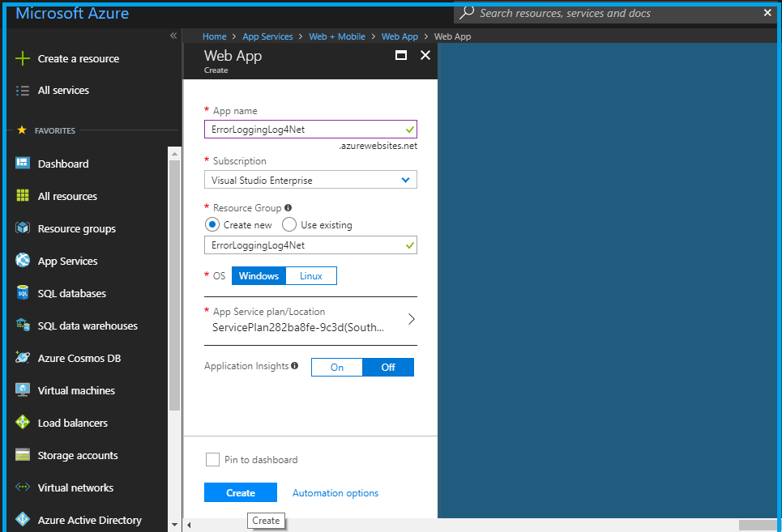Close the Web App create blade
782x532 pixels.
pos(425,55)
